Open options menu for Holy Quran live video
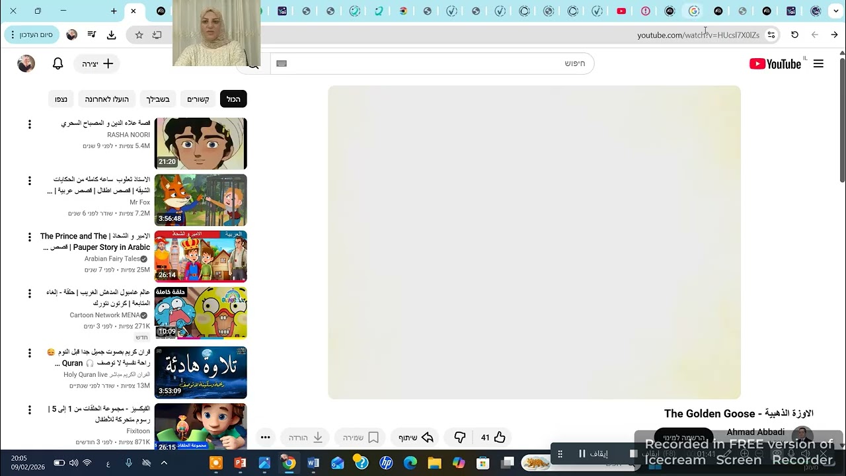This screenshot has height=476, width=846. pos(29,353)
